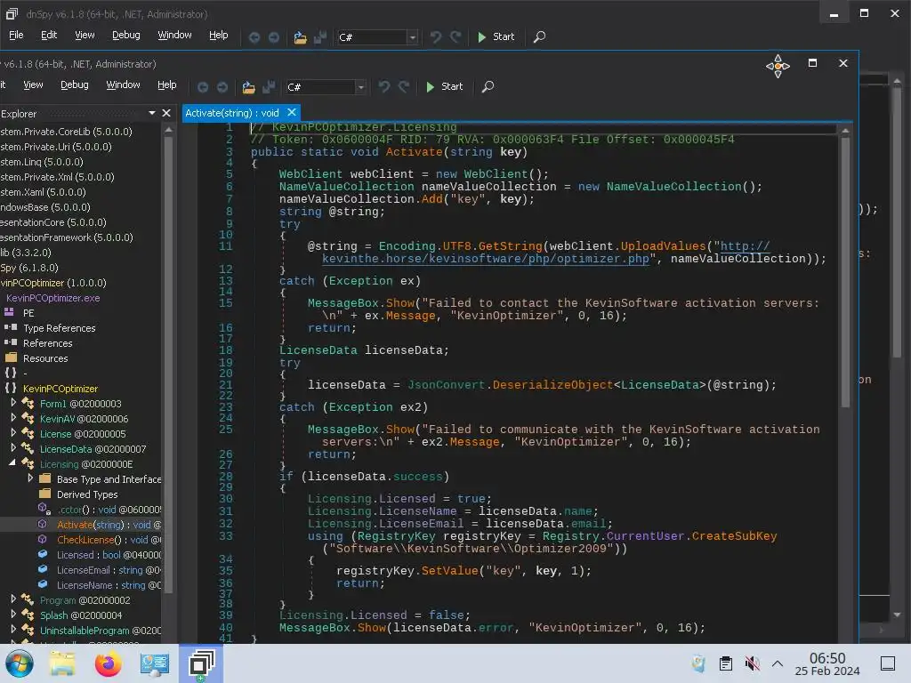
Task: Open the outer window's Window menu
Action: coord(174,35)
